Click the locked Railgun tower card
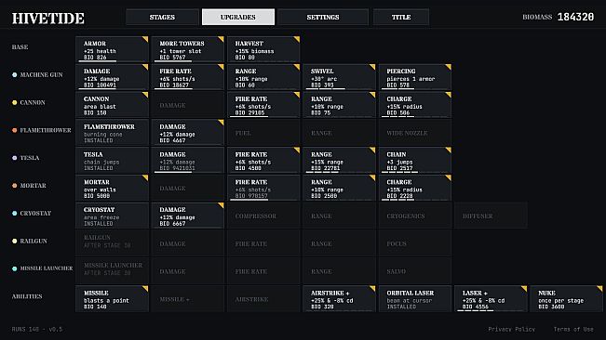The height and width of the screenshot is (340, 606). click(112, 243)
